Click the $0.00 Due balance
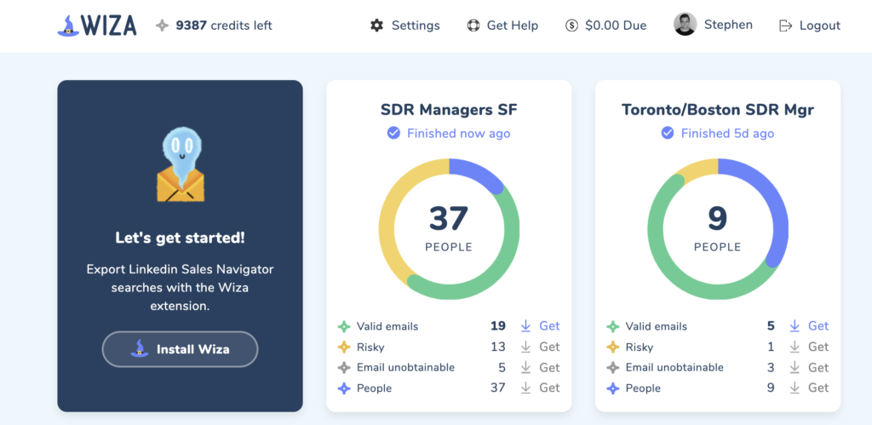Screen dimensions: 872x425 (616, 26)
